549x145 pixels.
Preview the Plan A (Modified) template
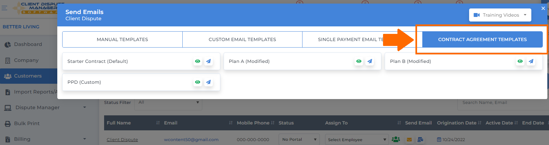pyautogui.click(x=359, y=61)
